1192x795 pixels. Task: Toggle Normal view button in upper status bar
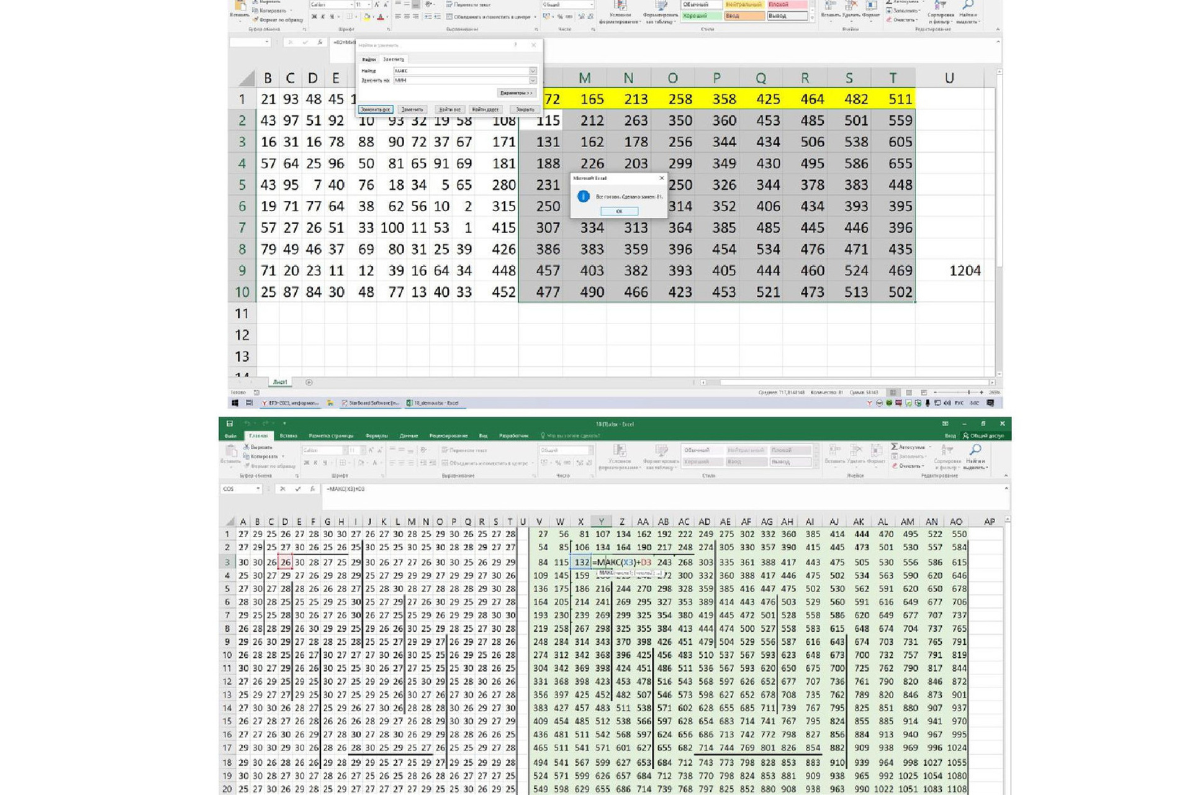(893, 393)
